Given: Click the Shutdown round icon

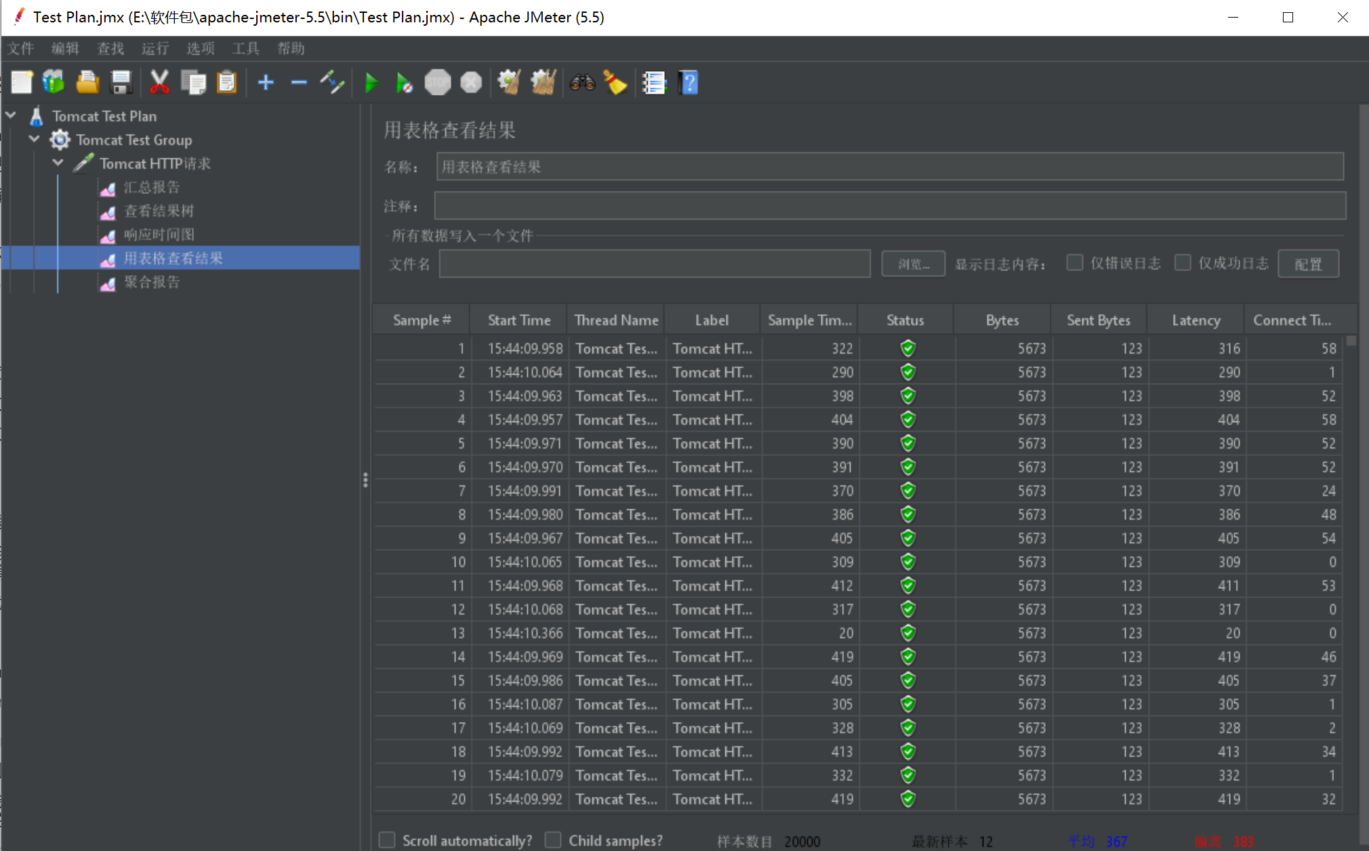Looking at the screenshot, I should point(471,83).
